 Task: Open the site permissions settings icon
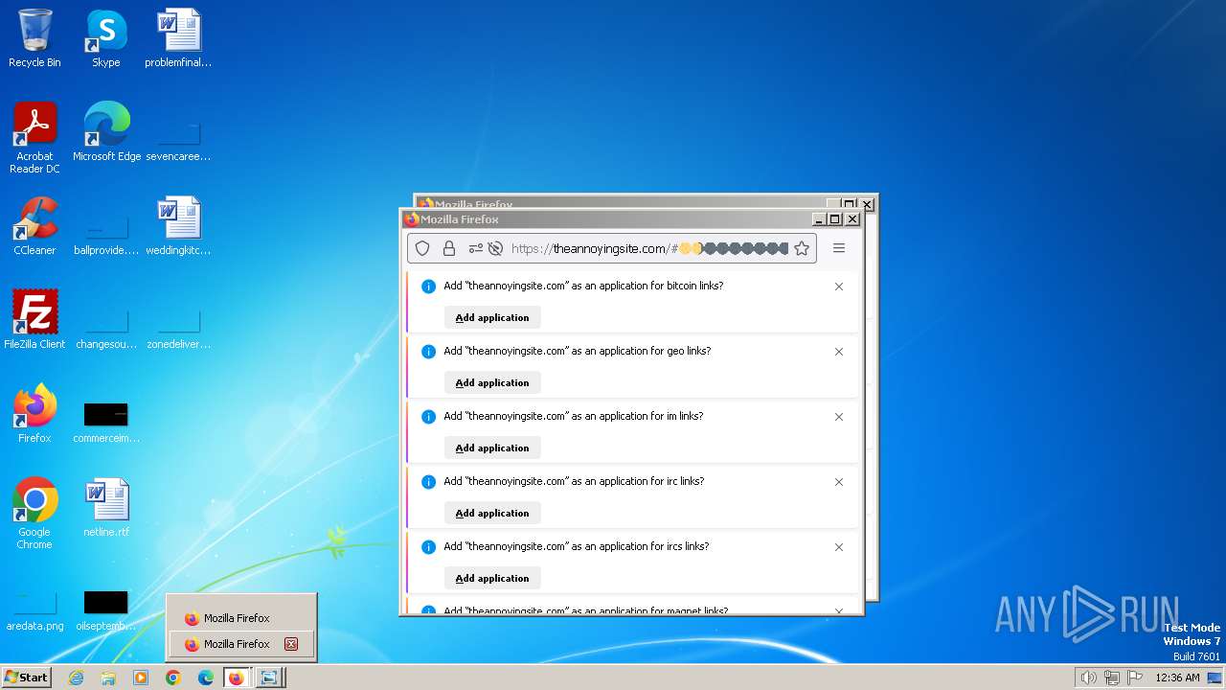click(475, 248)
